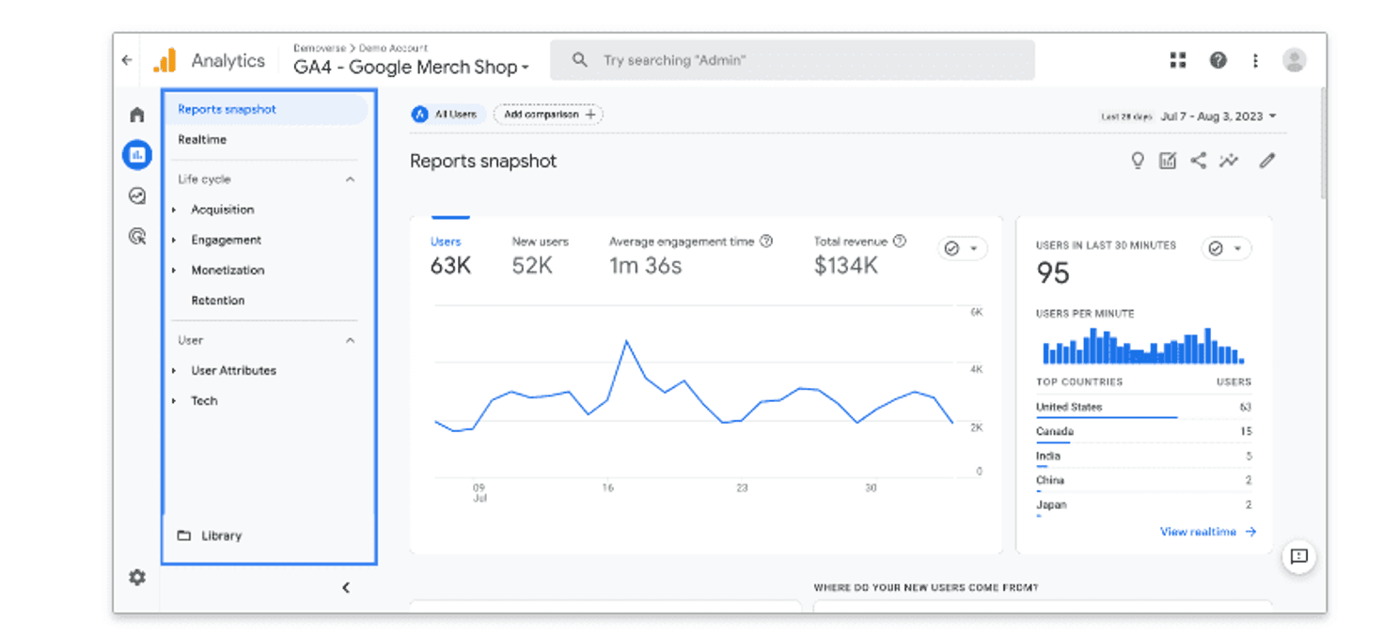1398x636 pixels.
Task: Click the United States country row
Action: pos(1143,408)
